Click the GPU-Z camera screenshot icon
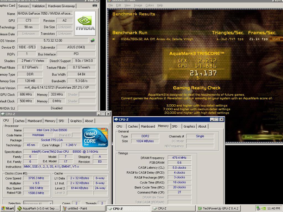Image resolution: width=283 pixels, height=212 pixels. tap(95, 6)
